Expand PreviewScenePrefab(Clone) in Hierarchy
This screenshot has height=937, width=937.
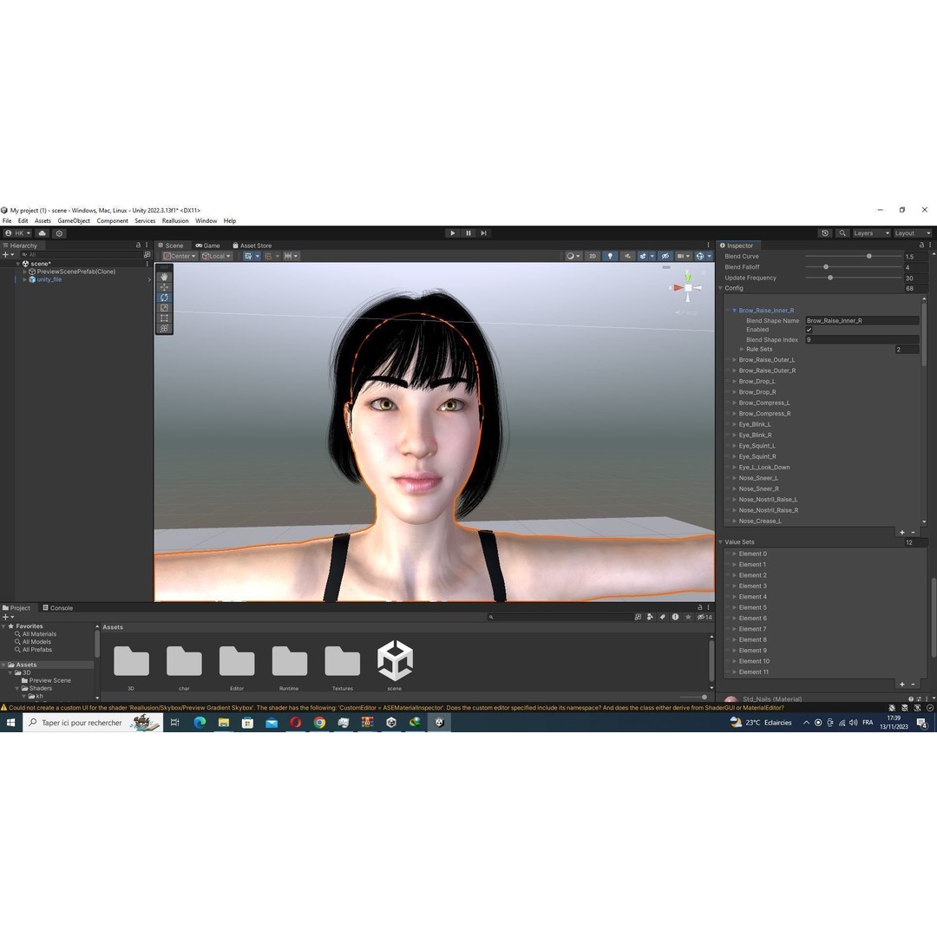coord(25,272)
